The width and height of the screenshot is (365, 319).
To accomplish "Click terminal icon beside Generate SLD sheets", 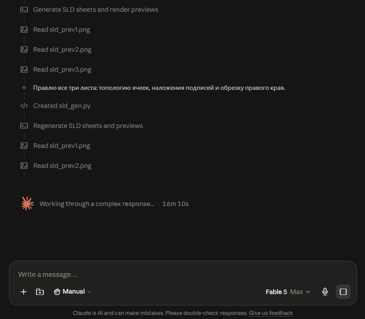I will (x=24, y=10).
